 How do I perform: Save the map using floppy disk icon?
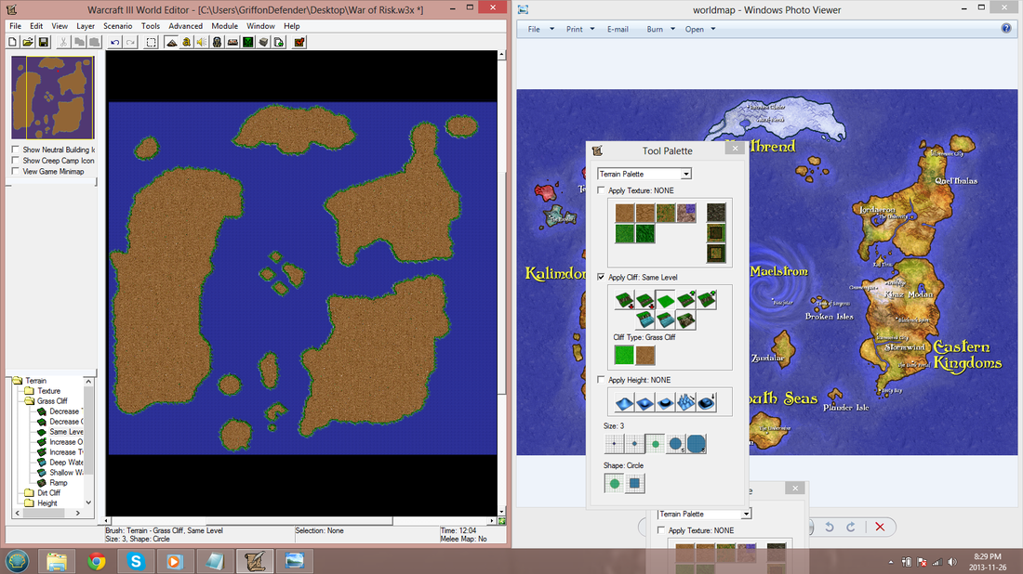(x=43, y=43)
